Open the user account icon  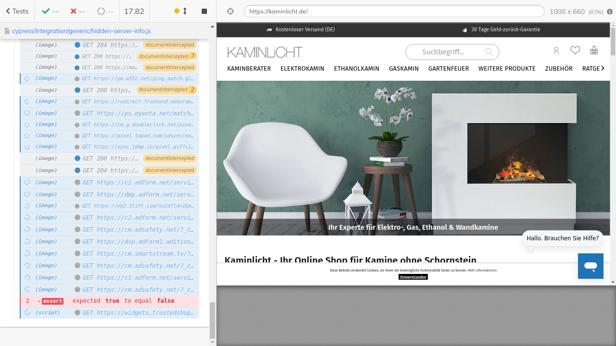coord(556,50)
